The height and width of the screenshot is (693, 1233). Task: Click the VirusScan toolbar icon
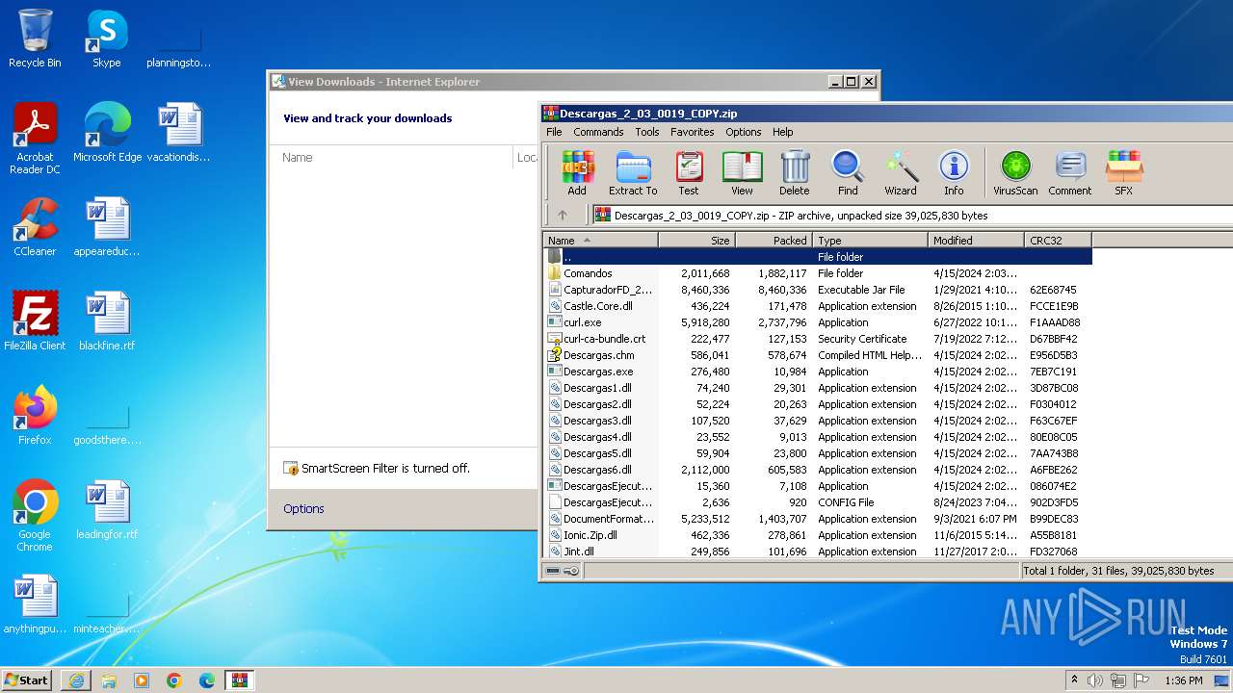(1015, 173)
